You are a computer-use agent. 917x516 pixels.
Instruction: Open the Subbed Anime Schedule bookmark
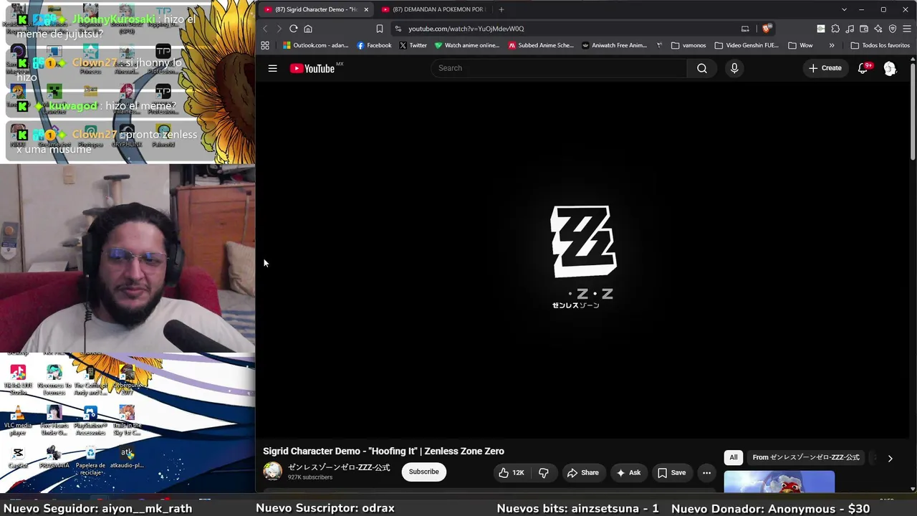pos(541,45)
